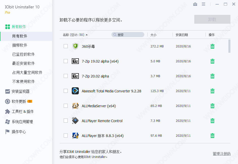Check the ALLMediaServer (x64) checkbox
The height and width of the screenshot is (164, 238).
[66, 106]
